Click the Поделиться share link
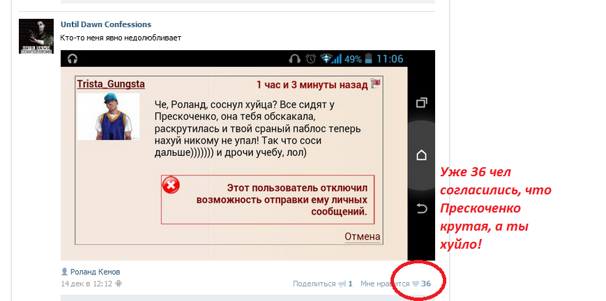 (314, 284)
